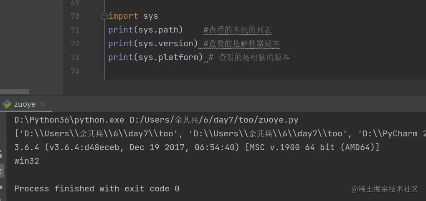Click line number 70 in the gutter
The width and height of the screenshot is (426, 201).
75,16
